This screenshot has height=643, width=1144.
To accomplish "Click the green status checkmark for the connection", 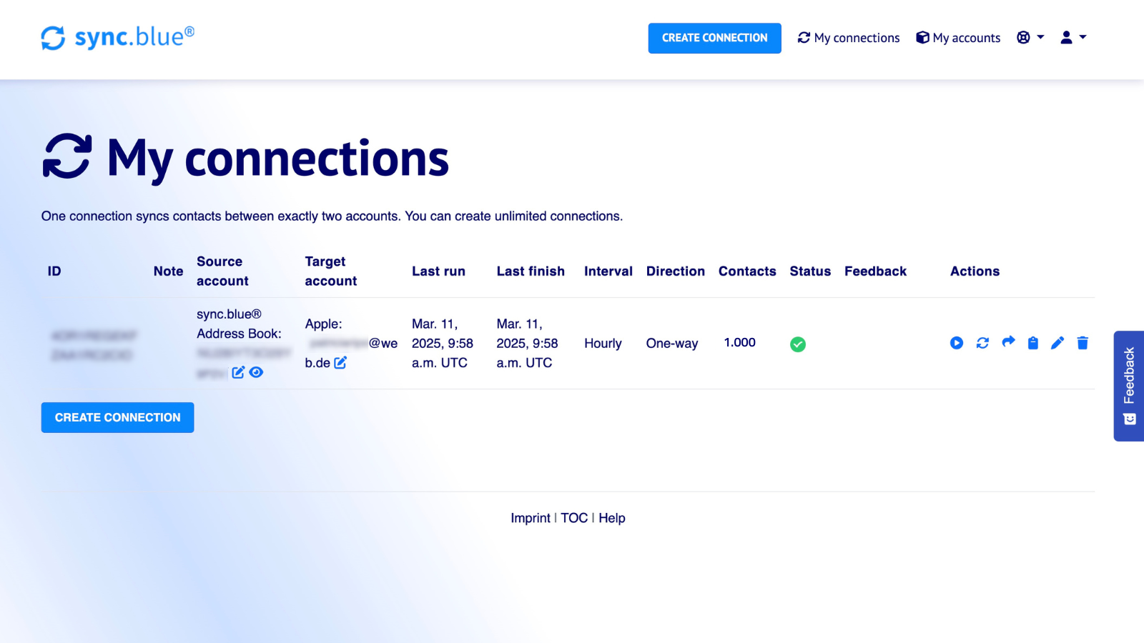I will pyautogui.click(x=798, y=344).
